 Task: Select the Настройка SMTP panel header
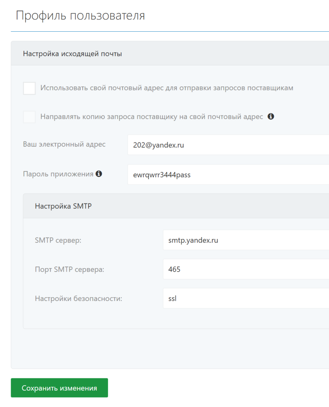[x=176, y=206]
